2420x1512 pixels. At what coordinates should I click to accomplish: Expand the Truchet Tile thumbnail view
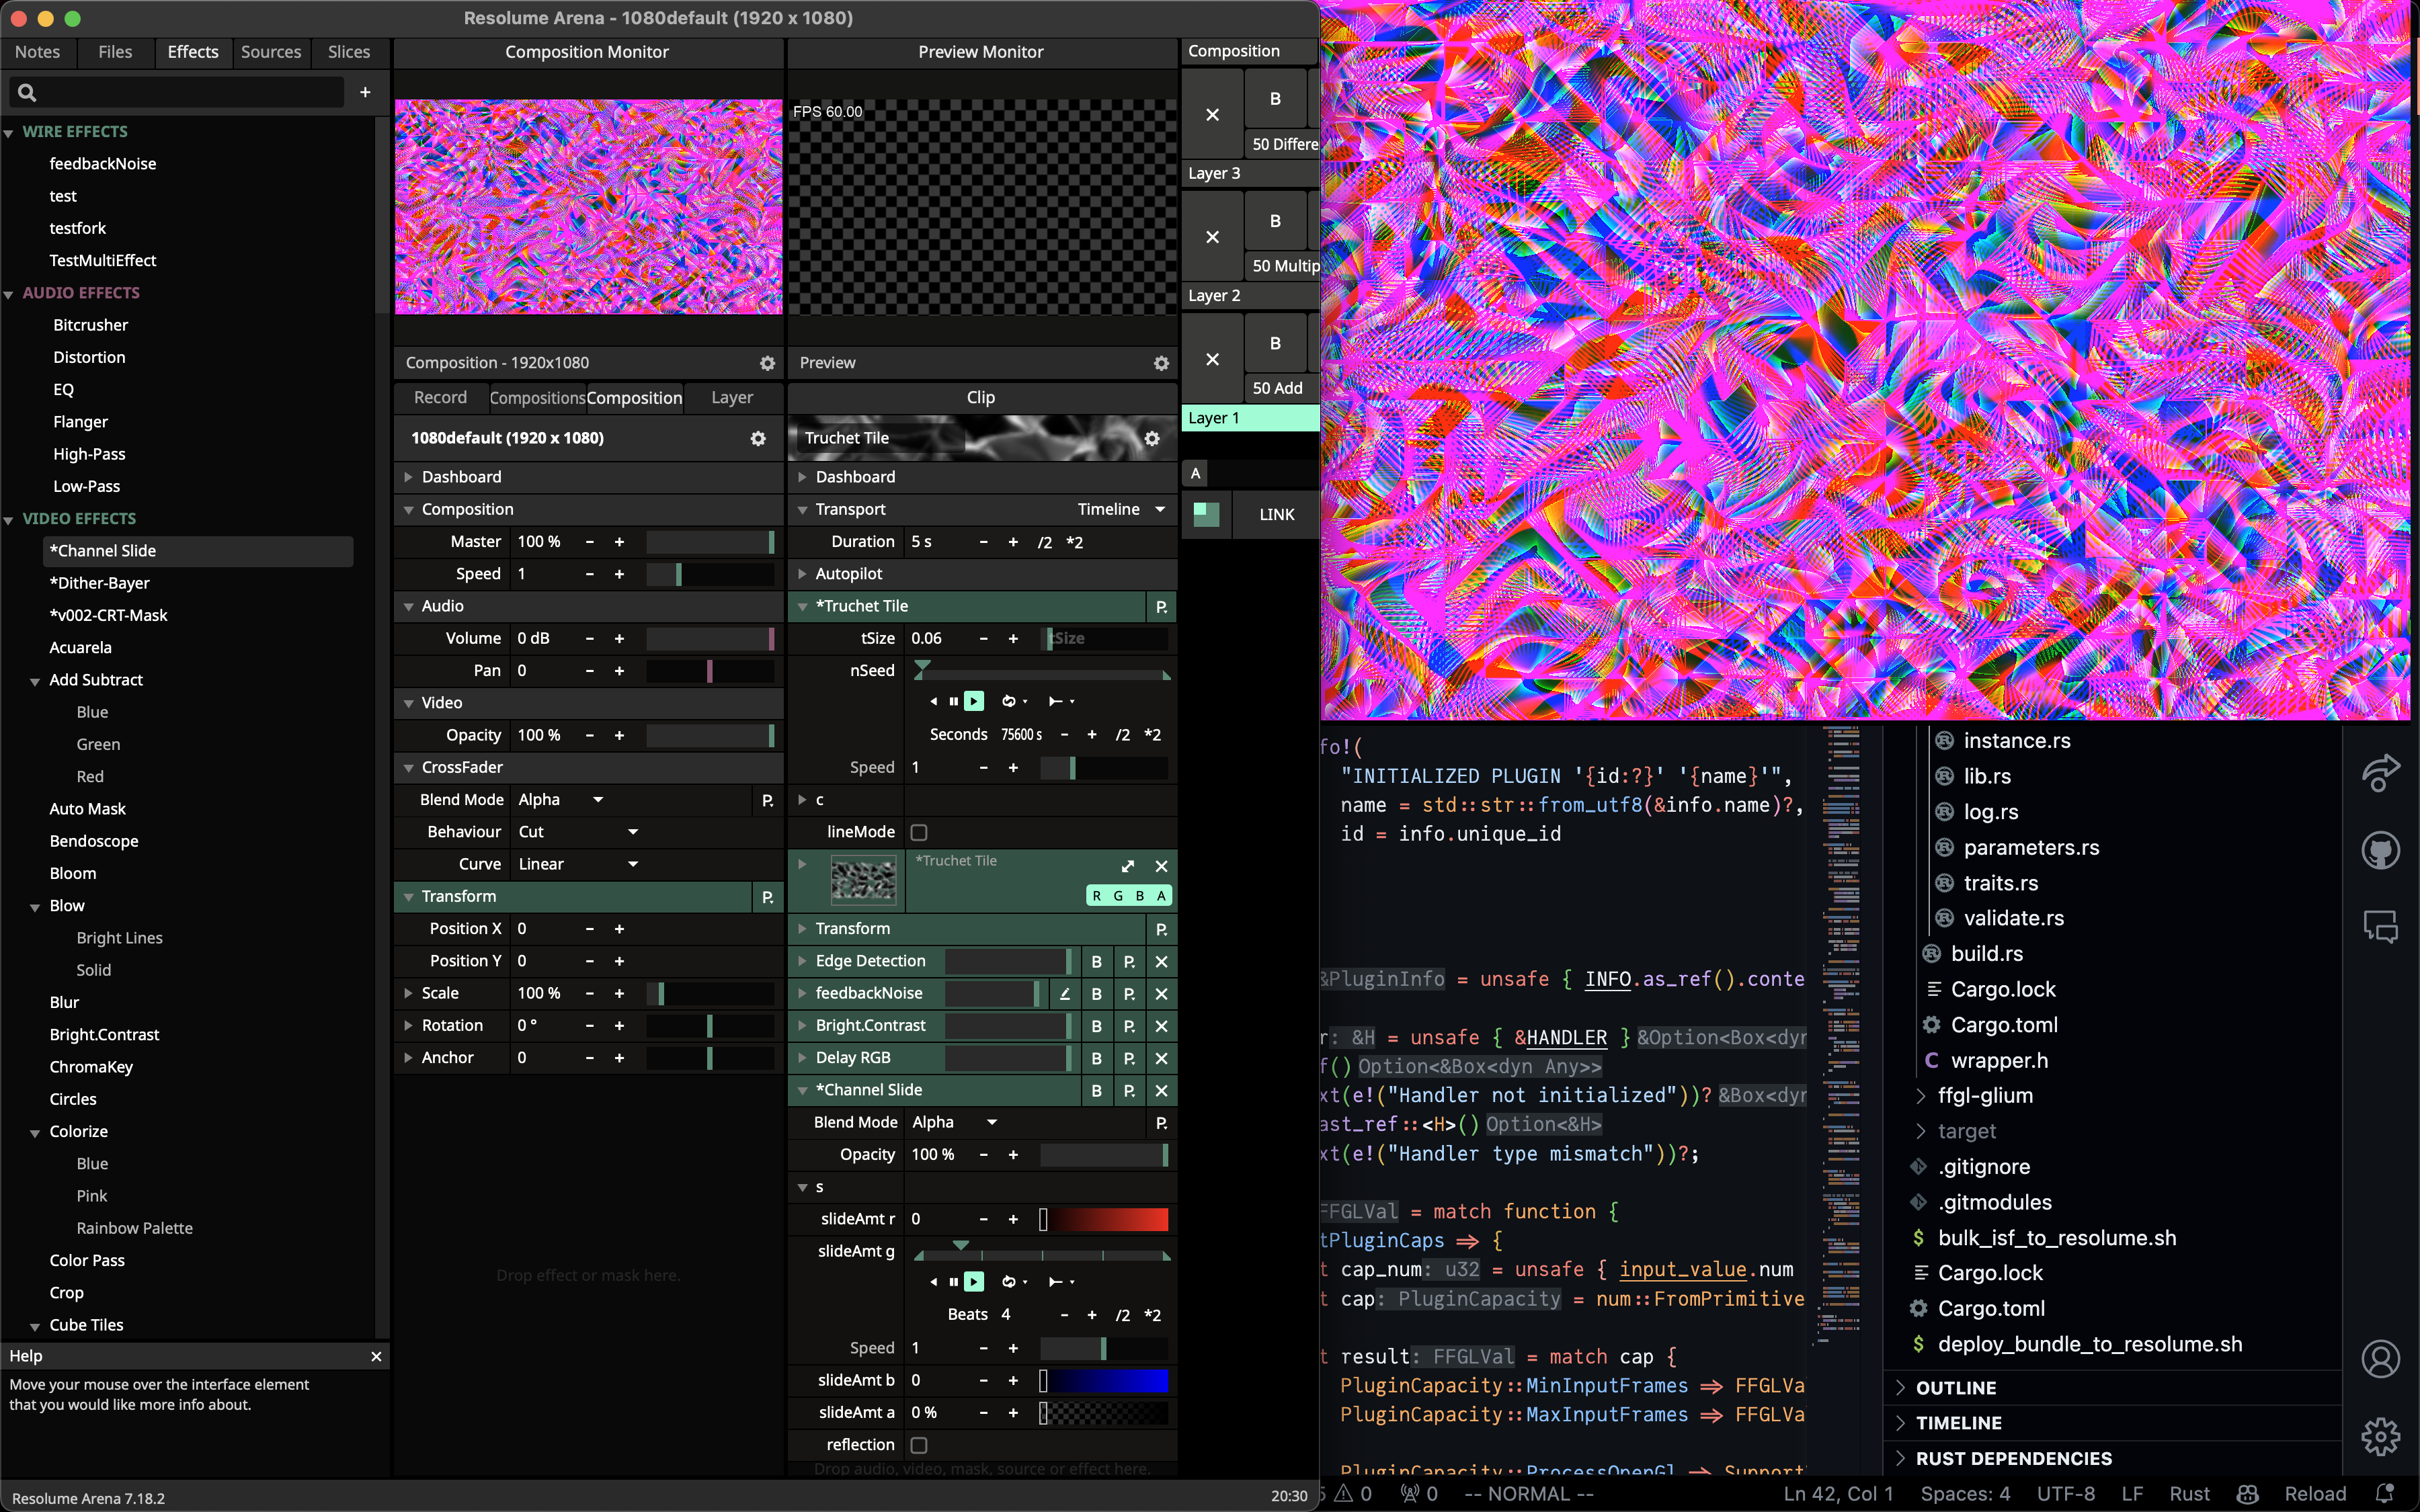pos(1128,866)
